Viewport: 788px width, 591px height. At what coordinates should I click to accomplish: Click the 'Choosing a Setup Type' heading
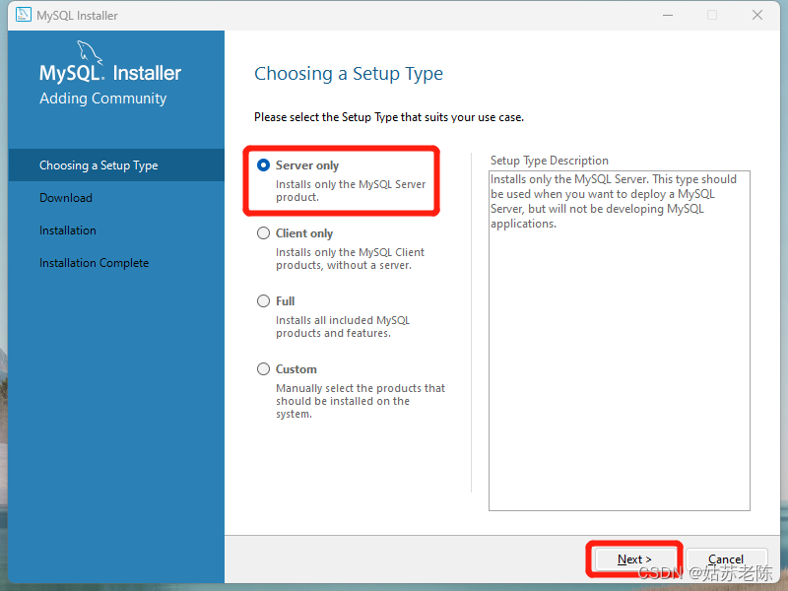pos(349,73)
